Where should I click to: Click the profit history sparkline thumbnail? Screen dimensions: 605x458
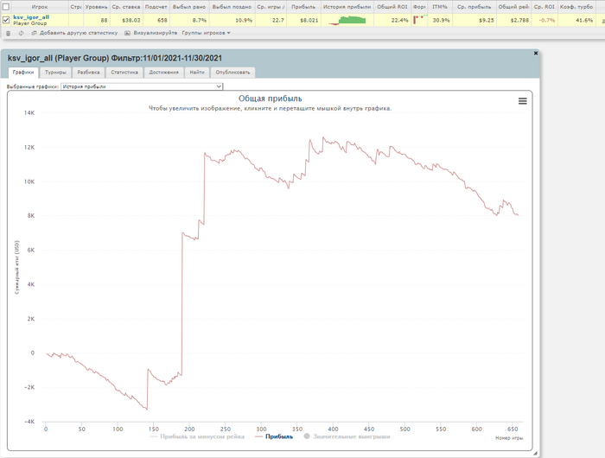(x=347, y=20)
